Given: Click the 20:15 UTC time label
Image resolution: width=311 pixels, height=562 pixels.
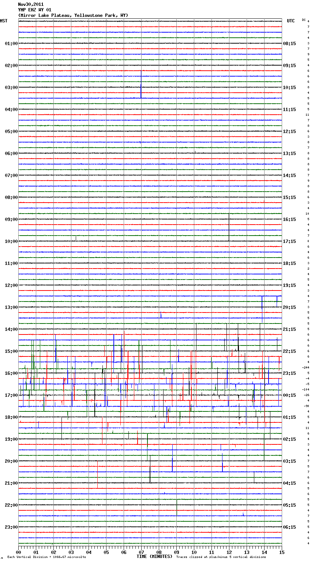Looking at the screenshot, I should click(x=289, y=307).
